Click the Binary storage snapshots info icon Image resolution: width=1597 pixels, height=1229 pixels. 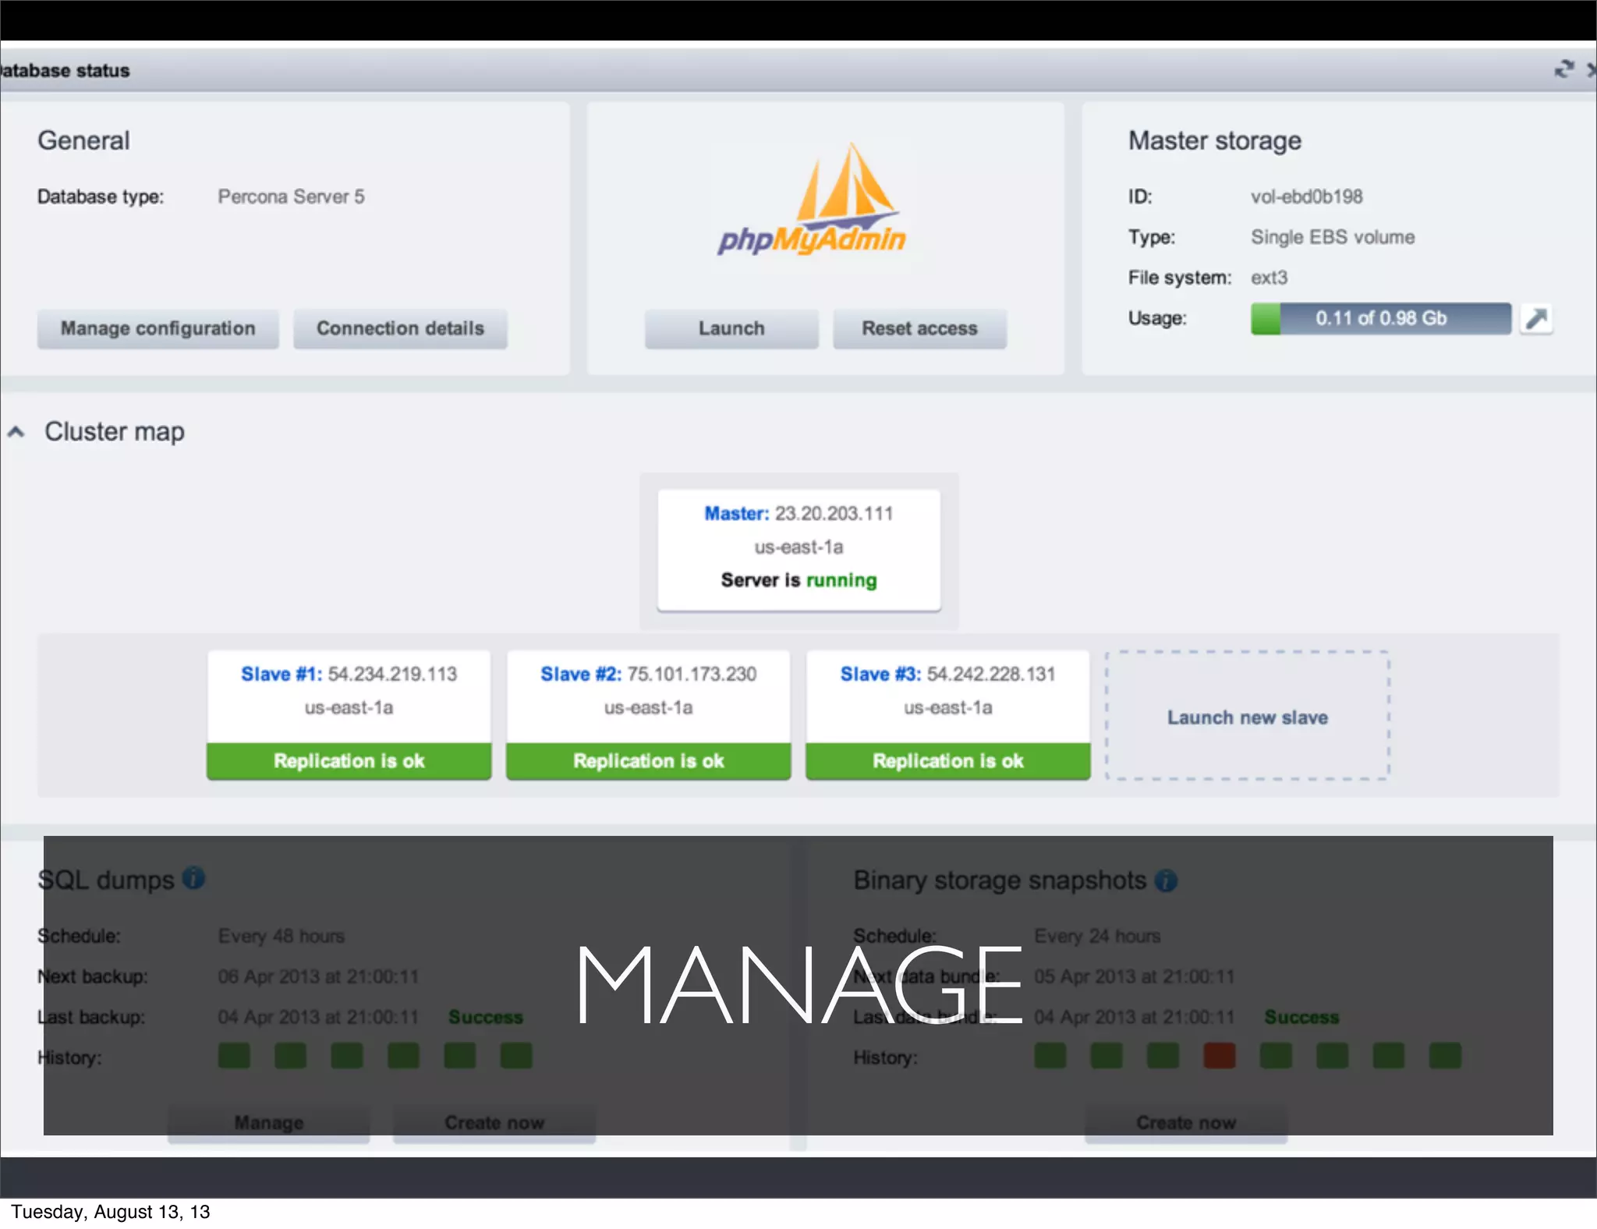pyautogui.click(x=1166, y=880)
